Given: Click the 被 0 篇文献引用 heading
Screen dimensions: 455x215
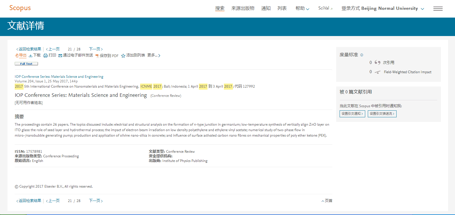Looking at the screenshot, I should pos(356,92).
